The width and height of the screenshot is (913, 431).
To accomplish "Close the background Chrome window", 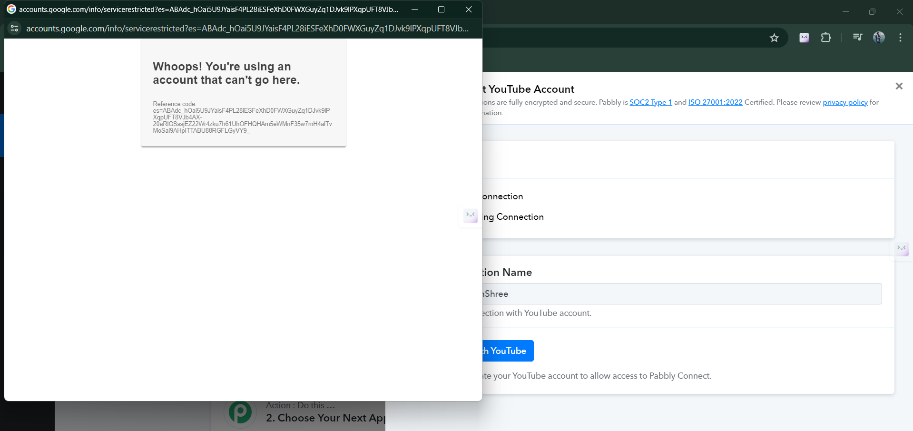I will pos(899,12).
